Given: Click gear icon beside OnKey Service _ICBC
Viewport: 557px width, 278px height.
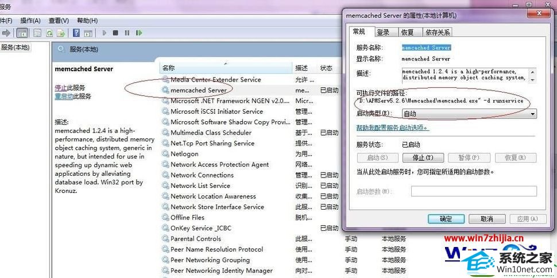Looking at the screenshot, I should (165, 228).
